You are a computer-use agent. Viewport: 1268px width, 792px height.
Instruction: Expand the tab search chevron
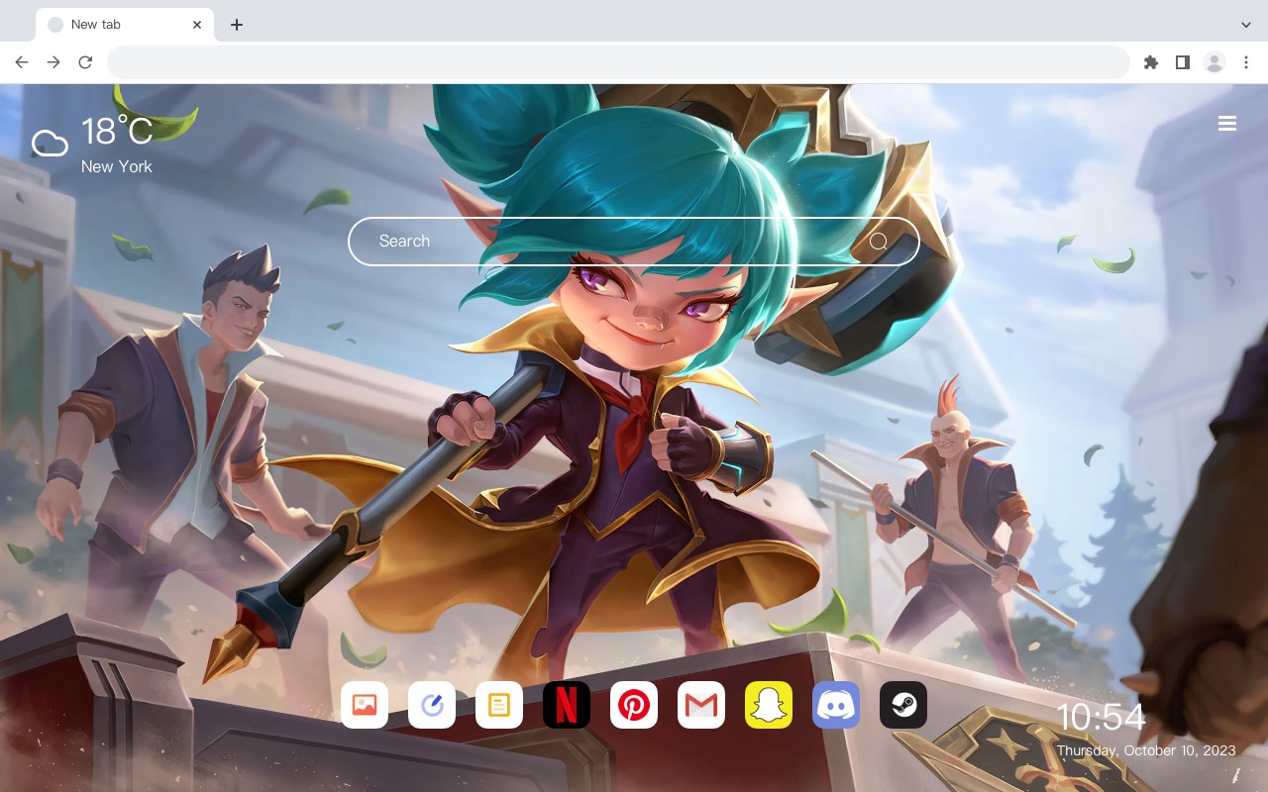(x=1246, y=25)
